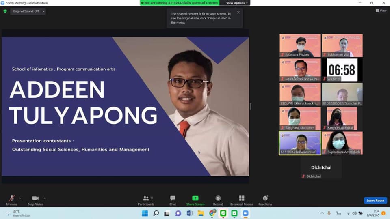Click the green encryption shield icon
This screenshot has width=390, height=219.
pos(5,11)
